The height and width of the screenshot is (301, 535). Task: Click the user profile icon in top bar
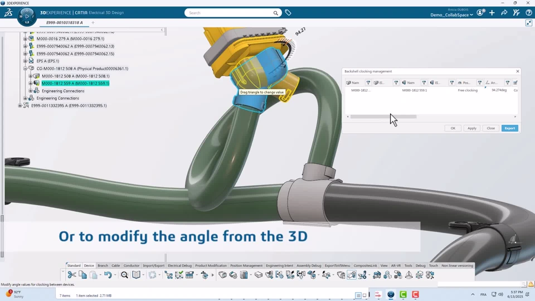pyautogui.click(x=480, y=13)
